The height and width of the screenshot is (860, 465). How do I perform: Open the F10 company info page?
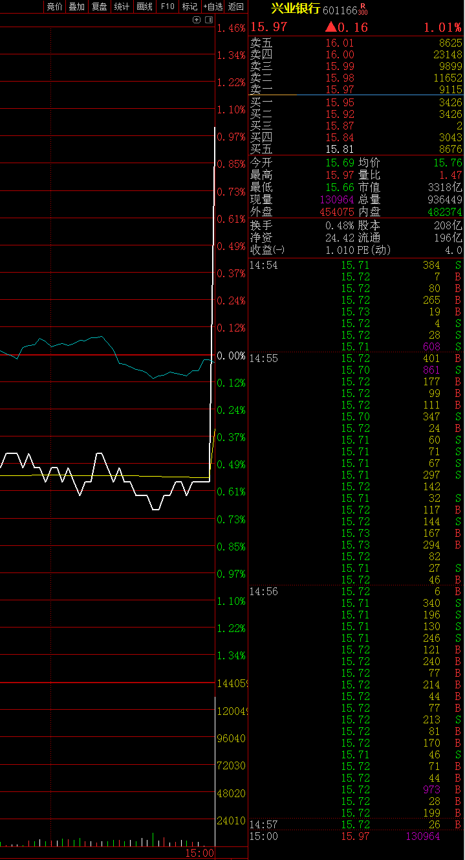point(167,6)
